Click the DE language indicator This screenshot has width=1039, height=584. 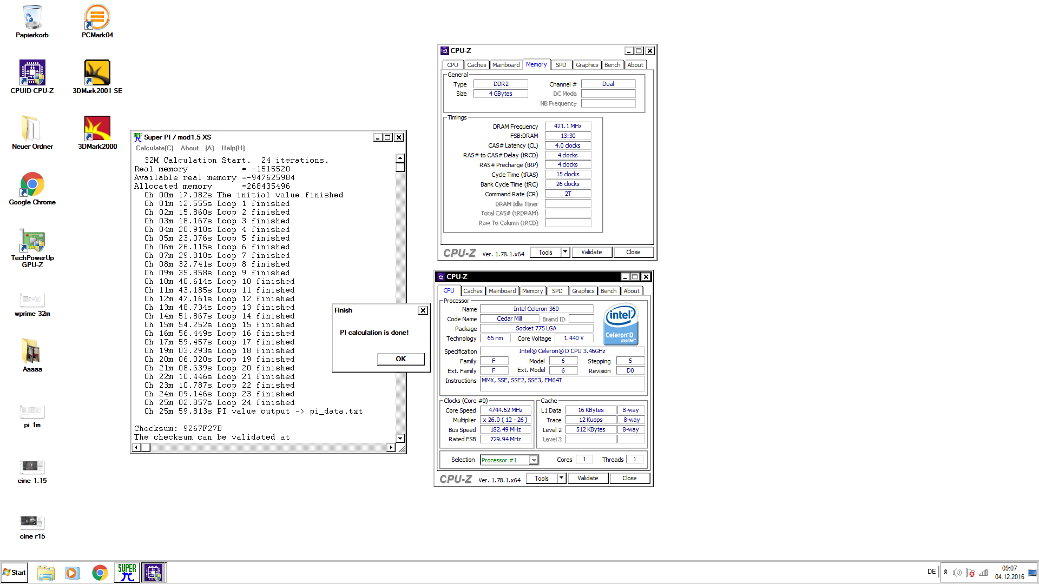click(x=931, y=572)
